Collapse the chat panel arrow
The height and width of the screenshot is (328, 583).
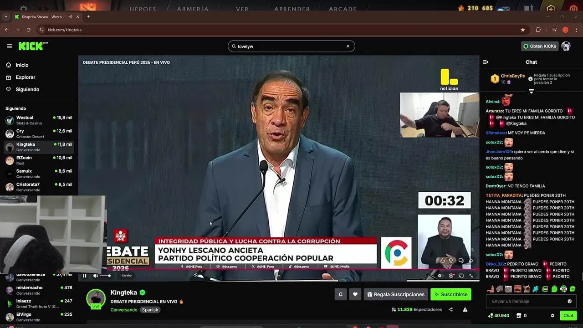[x=486, y=62]
